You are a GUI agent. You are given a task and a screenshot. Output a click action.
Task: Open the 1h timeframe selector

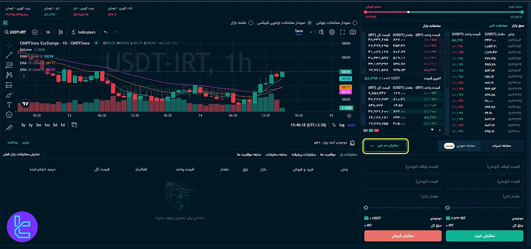tap(48, 32)
